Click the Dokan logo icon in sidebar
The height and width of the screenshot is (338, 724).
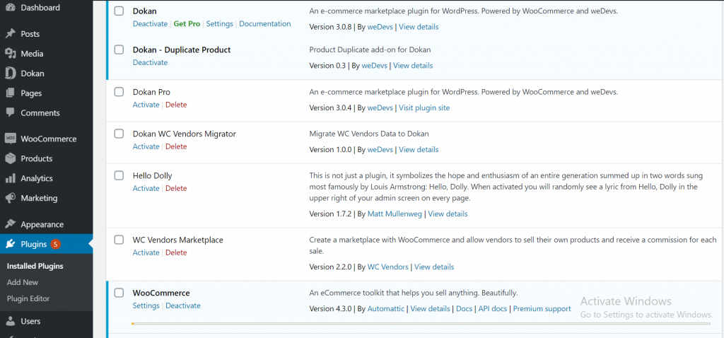10,74
